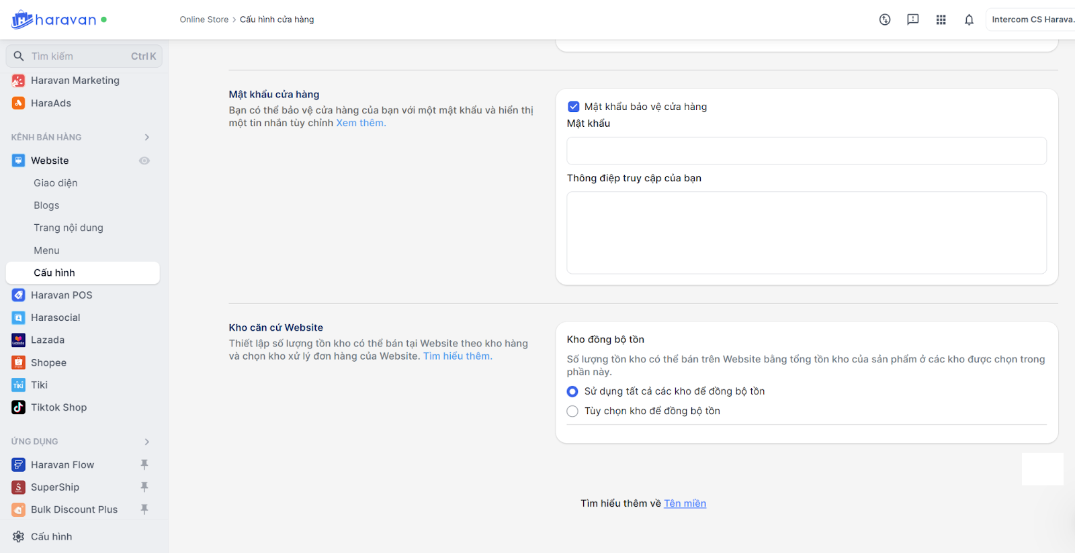The height and width of the screenshot is (553, 1075).
Task: Open Shopee sales channel
Action: [x=48, y=362]
